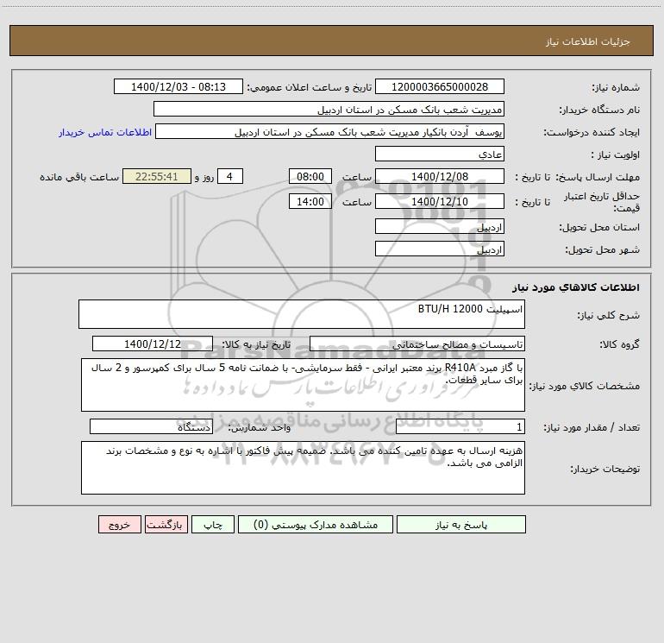664x643 pixels.
Task: Click the بازگشت back button
Action: [166, 524]
